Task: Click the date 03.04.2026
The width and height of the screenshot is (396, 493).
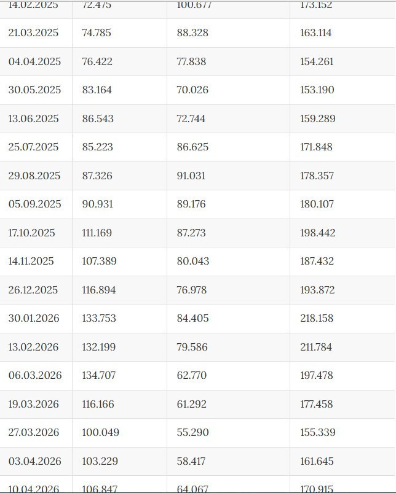Action: [x=34, y=461]
